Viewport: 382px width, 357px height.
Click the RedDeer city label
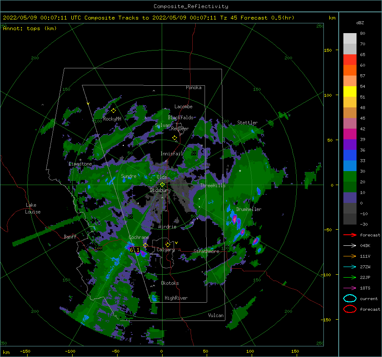[180, 129]
